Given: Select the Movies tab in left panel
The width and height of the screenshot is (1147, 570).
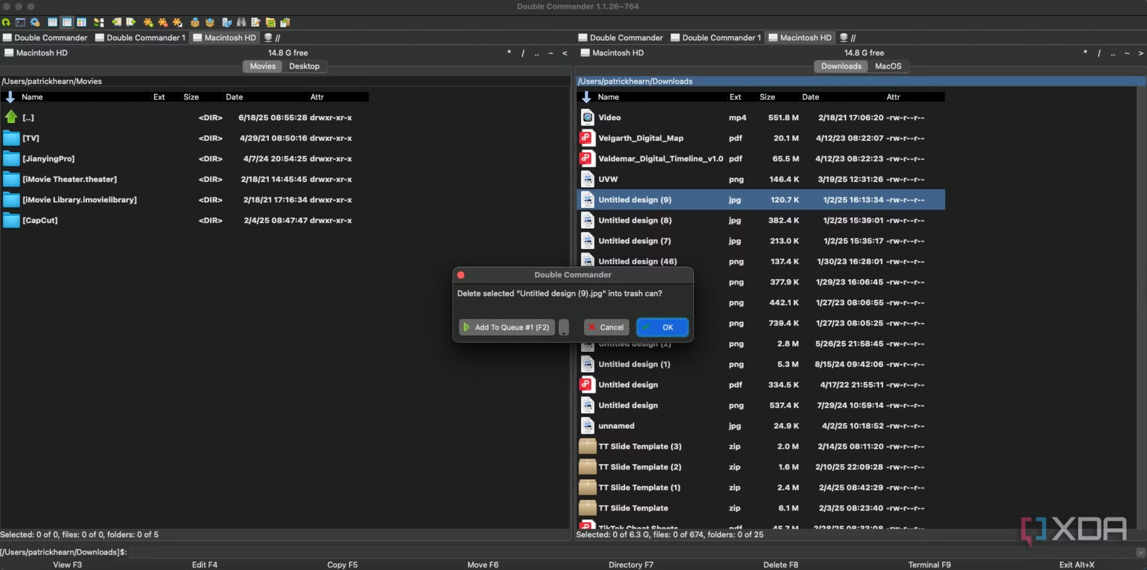Looking at the screenshot, I should pyautogui.click(x=263, y=66).
